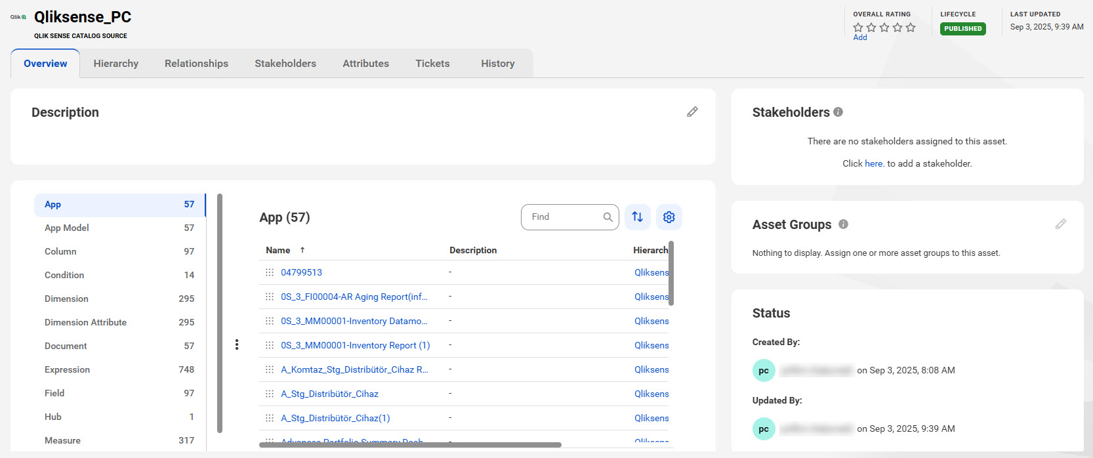Switch to the Overview tab
Viewport: 1093px width, 458px height.
coord(45,64)
